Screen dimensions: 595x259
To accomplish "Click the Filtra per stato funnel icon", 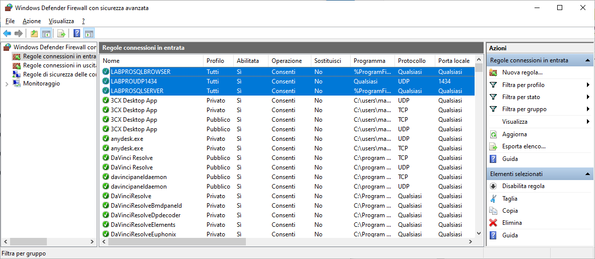I will coord(493,97).
